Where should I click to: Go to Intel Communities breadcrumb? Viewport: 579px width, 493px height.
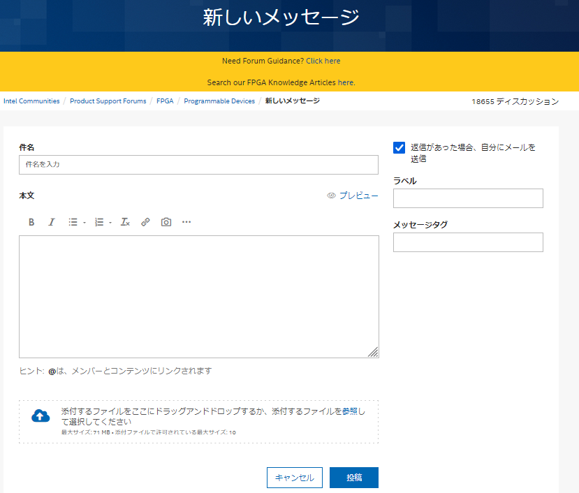[x=31, y=101]
